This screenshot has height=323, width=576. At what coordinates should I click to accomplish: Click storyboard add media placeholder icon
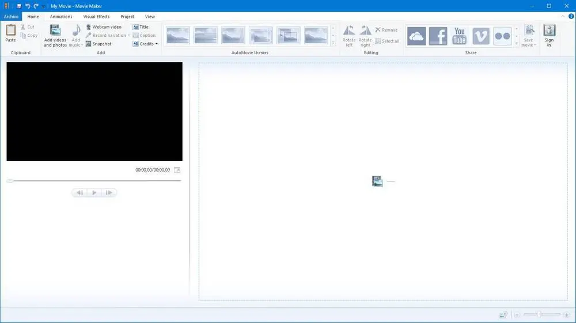377,181
